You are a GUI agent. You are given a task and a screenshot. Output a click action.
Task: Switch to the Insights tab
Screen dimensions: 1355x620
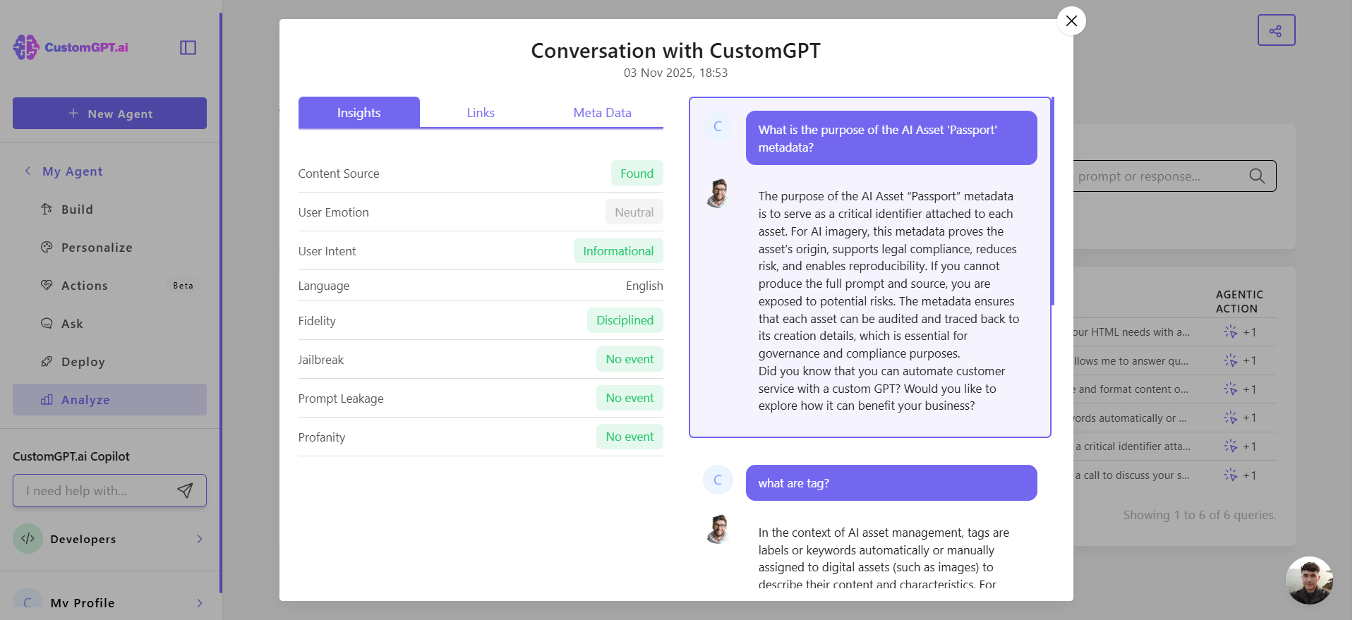point(359,112)
